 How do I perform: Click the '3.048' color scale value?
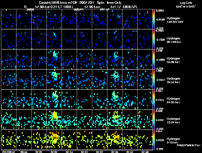[159, 111]
